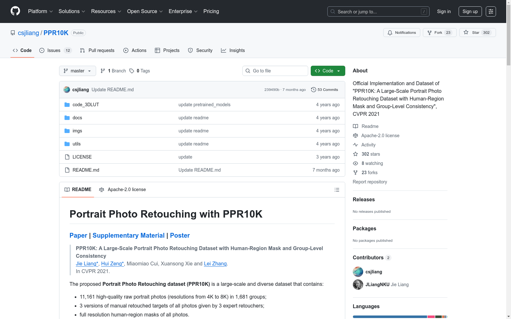Click the LICENSE file icon

click(x=67, y=157)
